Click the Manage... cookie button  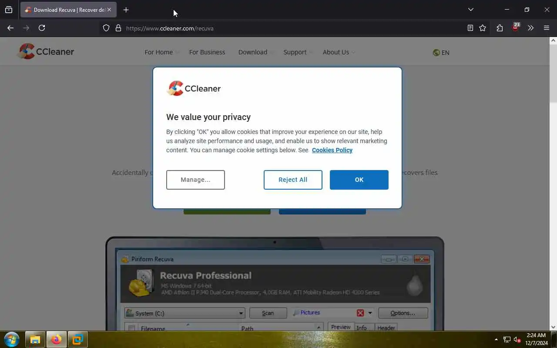click(x=195, y=180)
